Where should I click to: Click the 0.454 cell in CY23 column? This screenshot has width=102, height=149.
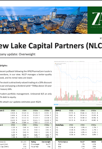13,113
